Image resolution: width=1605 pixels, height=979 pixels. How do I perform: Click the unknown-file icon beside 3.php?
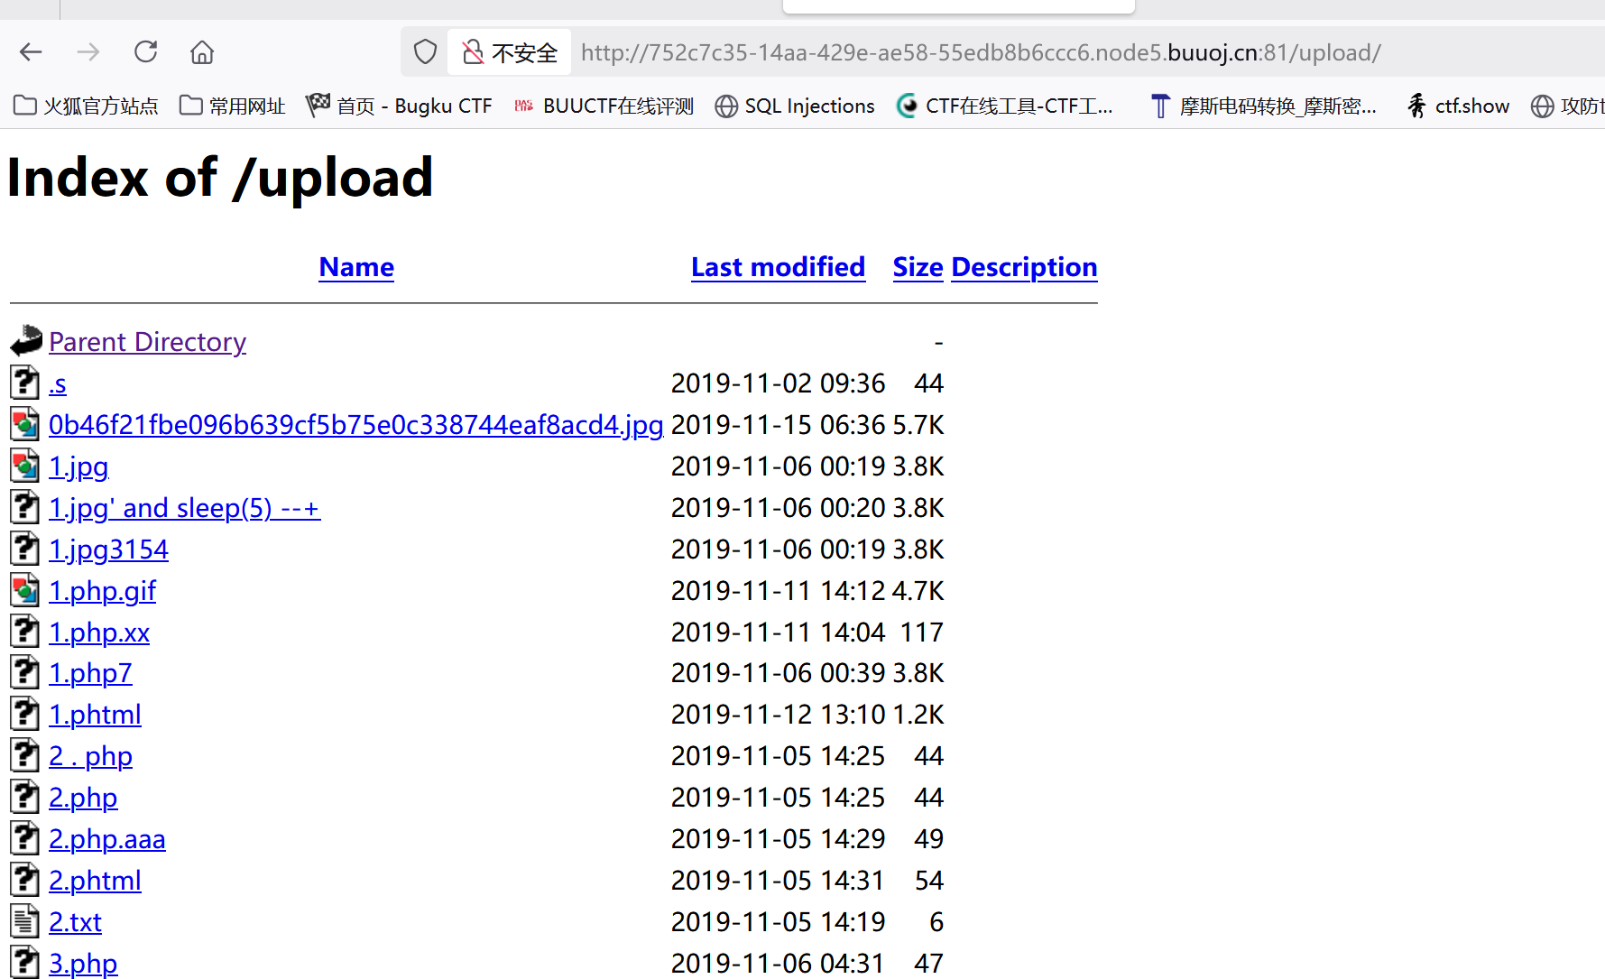point(25,962)
